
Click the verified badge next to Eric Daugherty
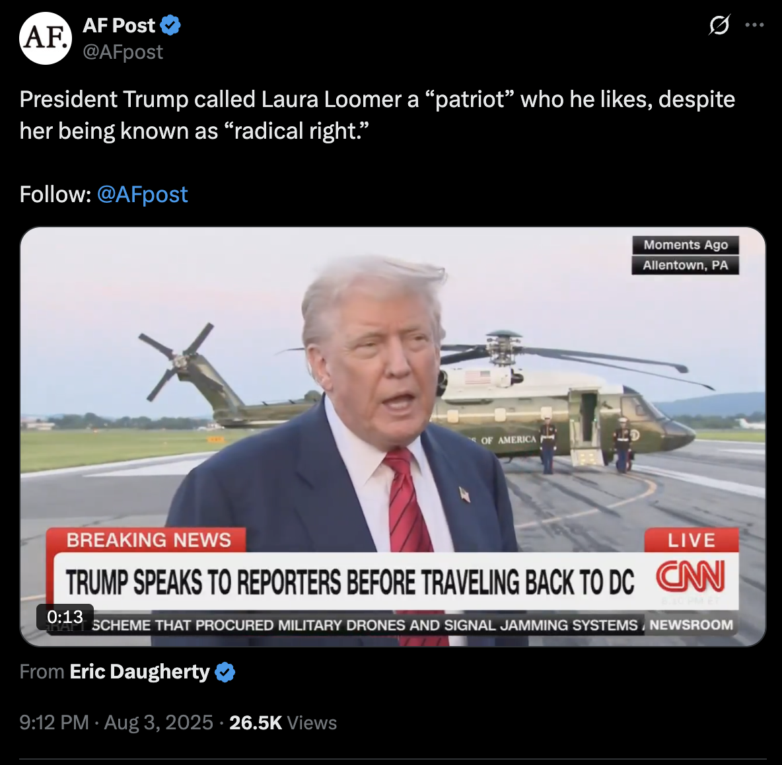(x=225, y=672)
